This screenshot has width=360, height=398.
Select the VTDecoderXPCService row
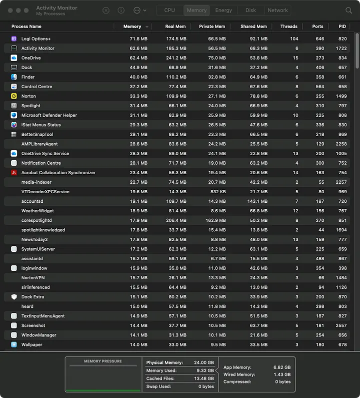coord(177,192)
